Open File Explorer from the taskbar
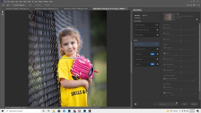This screenshot has height=113, width=201. coord(54,111)
